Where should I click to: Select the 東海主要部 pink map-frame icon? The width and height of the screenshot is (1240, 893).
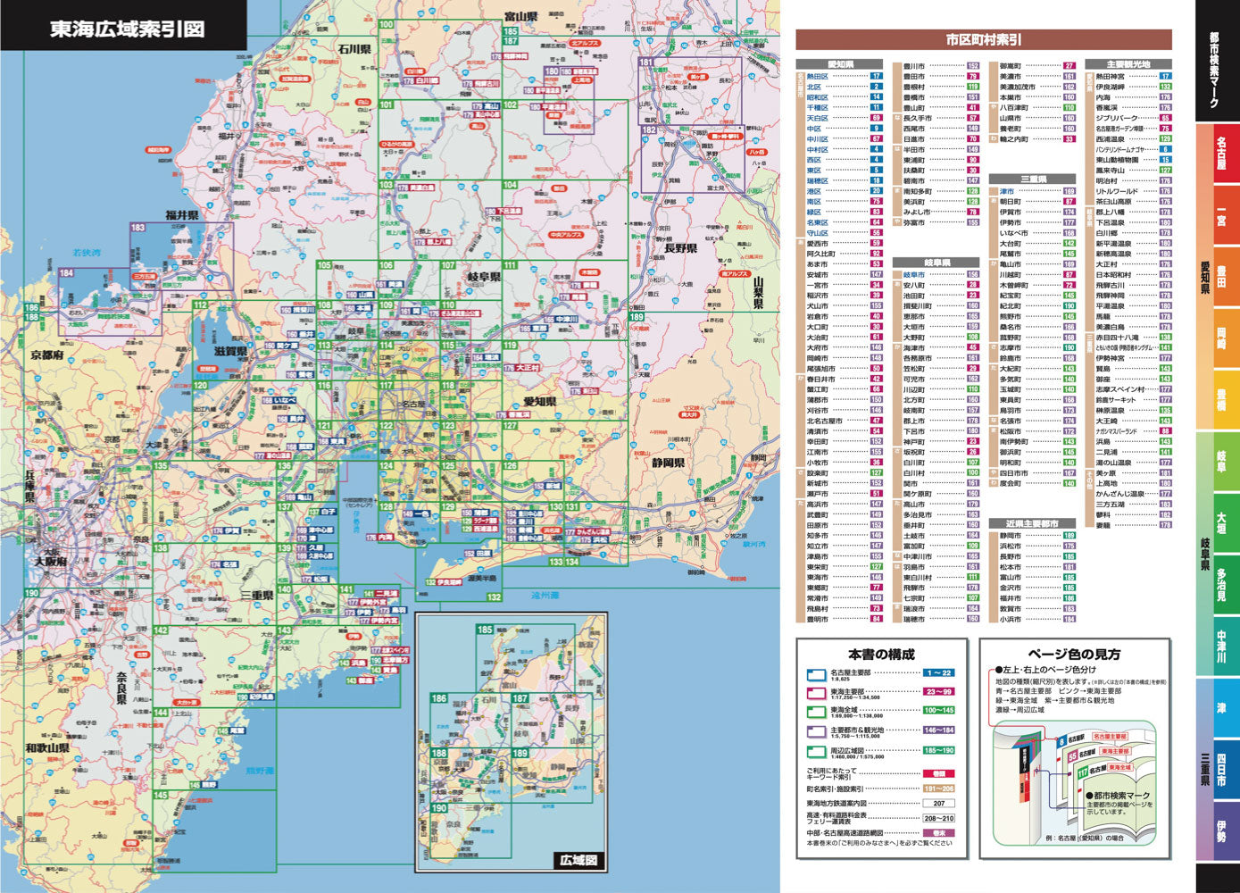(817, 693)
